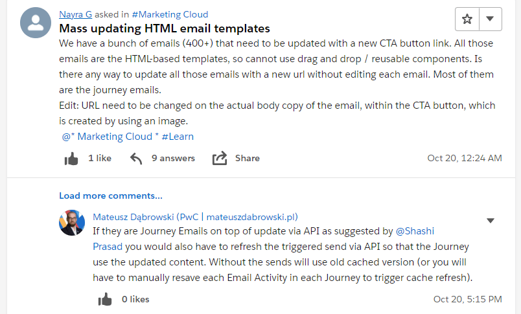Screen dimensions: 521x314
Task: Open the post actions dropdown arrow
Action: (491, 19)
